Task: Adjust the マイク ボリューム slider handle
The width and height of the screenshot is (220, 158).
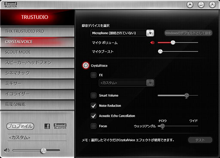Action: pyautogui.click(x=173, y=43)
